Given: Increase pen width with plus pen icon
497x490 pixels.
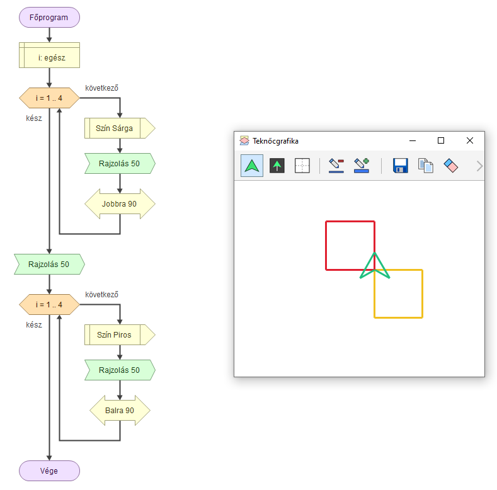Looking at the screenshot, I should click(362, 166).
